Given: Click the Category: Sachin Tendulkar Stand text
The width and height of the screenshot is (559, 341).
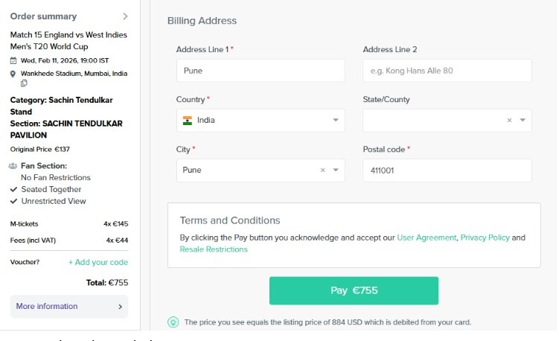Looking at the screenshot, I should 61,106.
